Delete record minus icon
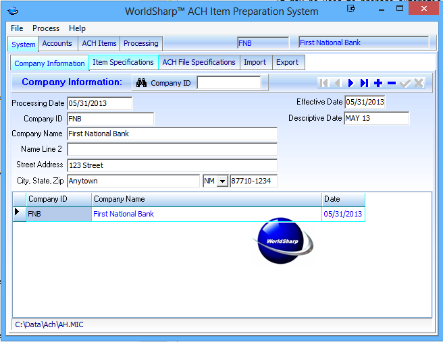 (392, 83)
